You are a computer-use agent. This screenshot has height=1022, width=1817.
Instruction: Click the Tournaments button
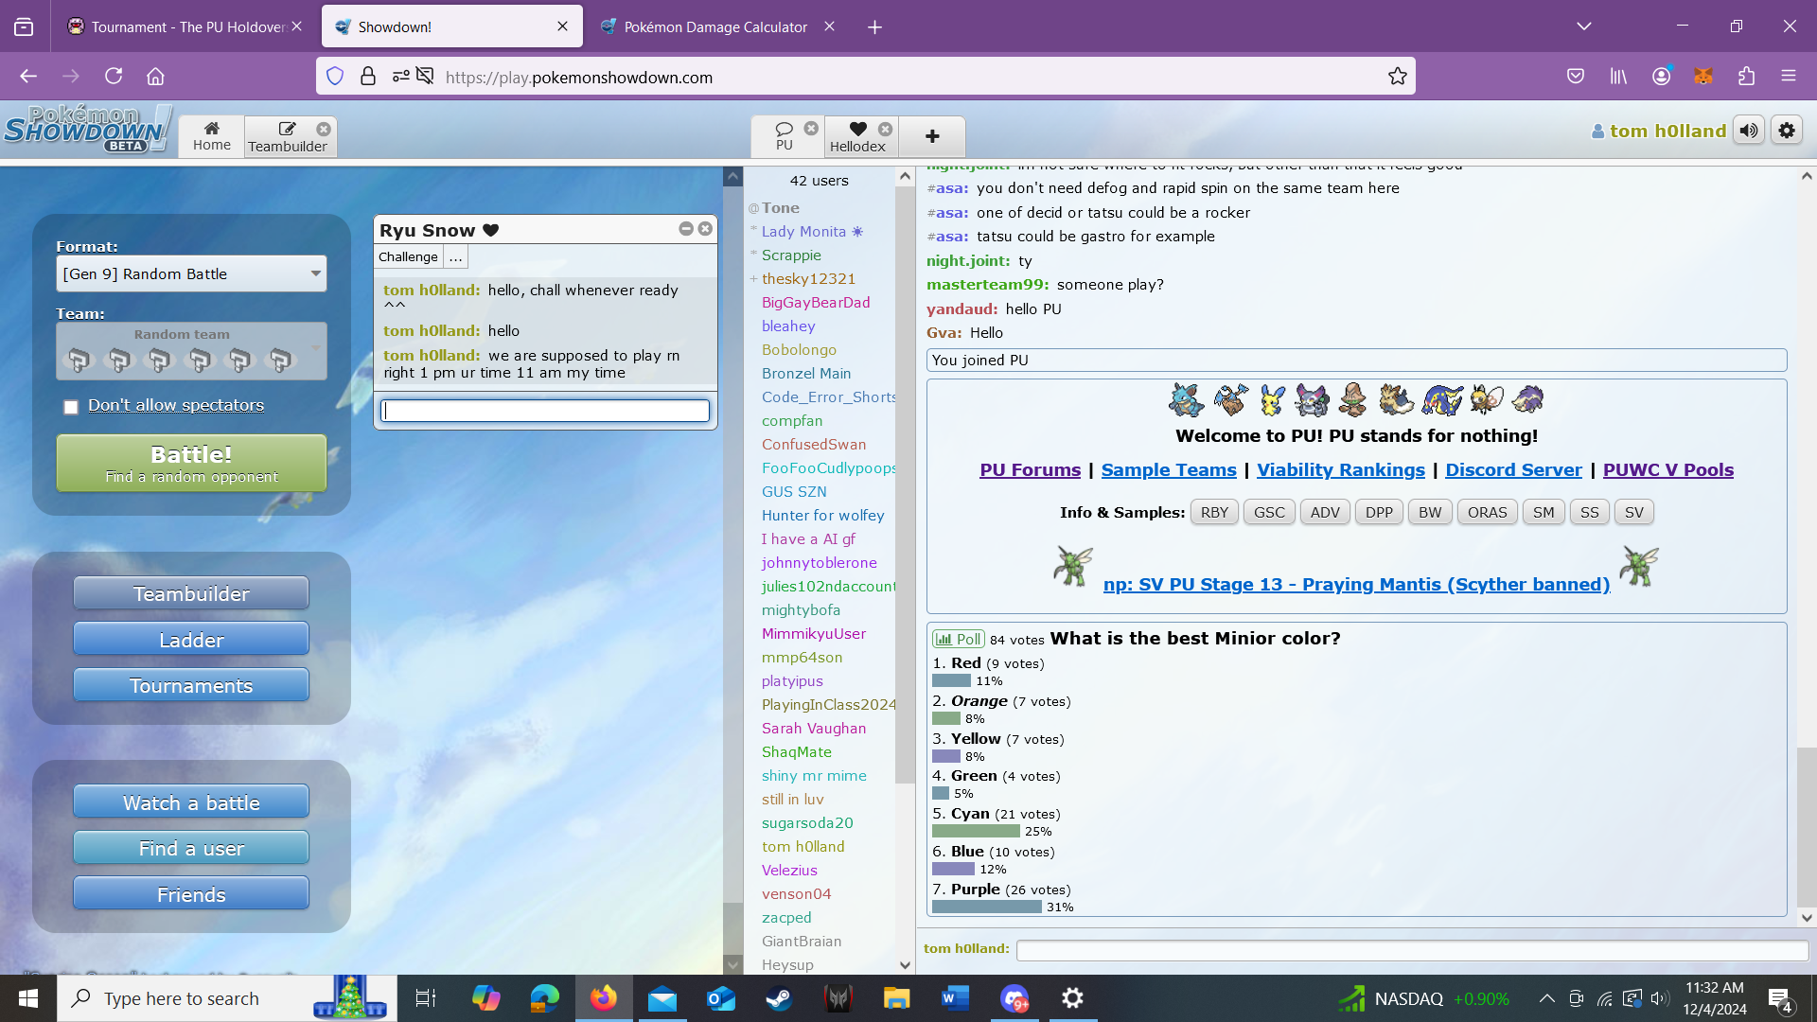pyautogui.click(x=191, y=685)
